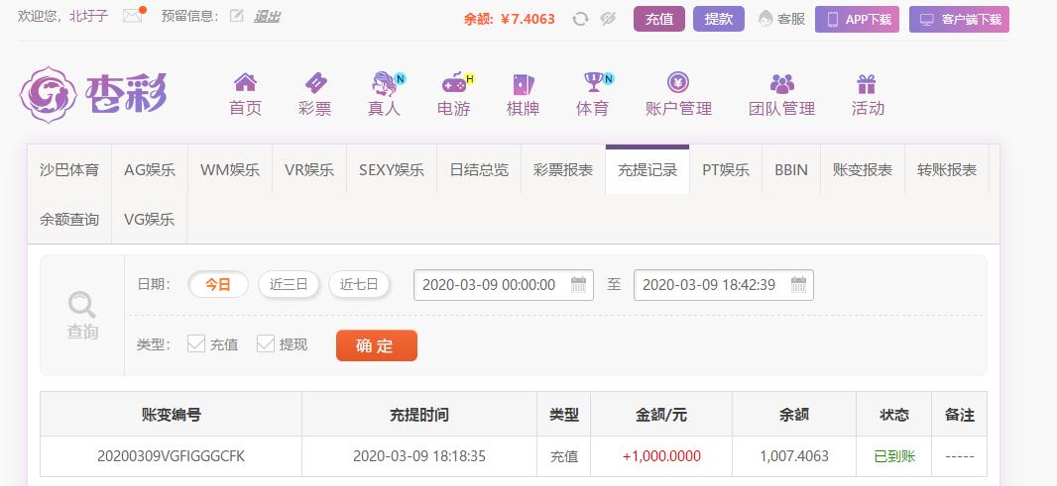Switch to the 彩票报表 tab

click(x=563, y=169)
